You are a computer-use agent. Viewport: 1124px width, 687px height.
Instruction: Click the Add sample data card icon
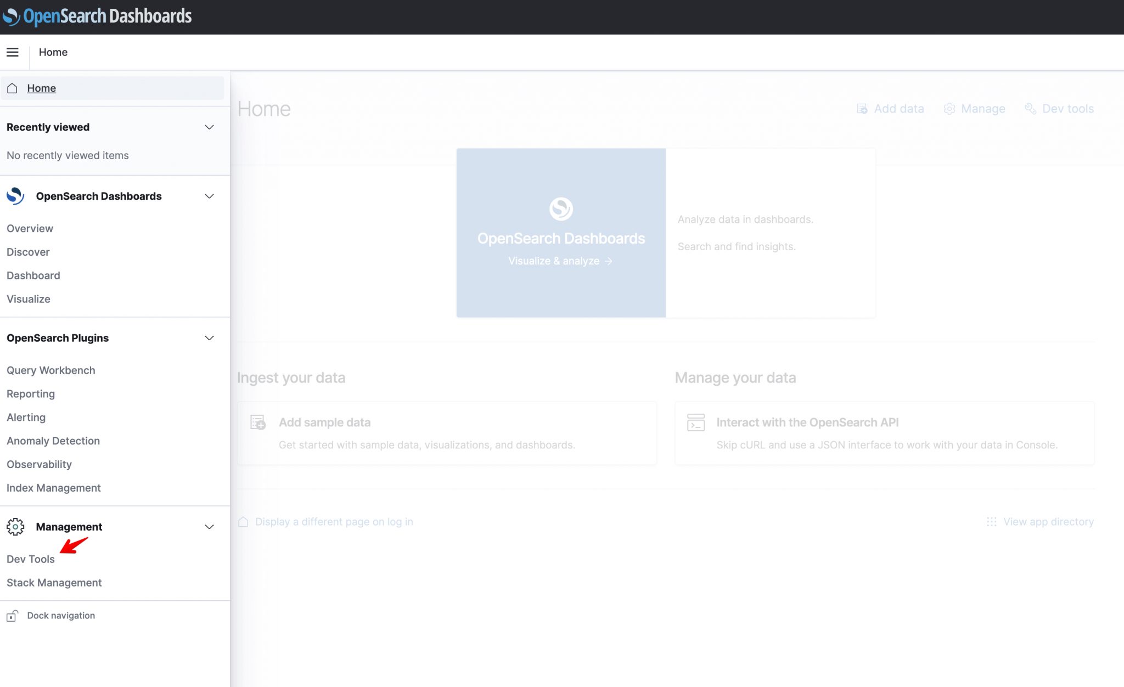(258, 423)
